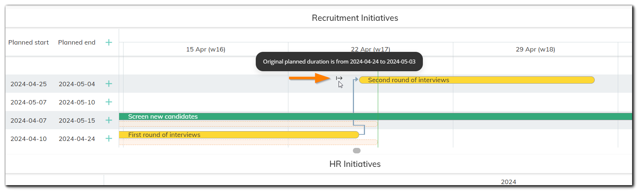Click the Planned end column header
Image resolution: width=642 pixels, height=195 pixels.
pos(77,42)
